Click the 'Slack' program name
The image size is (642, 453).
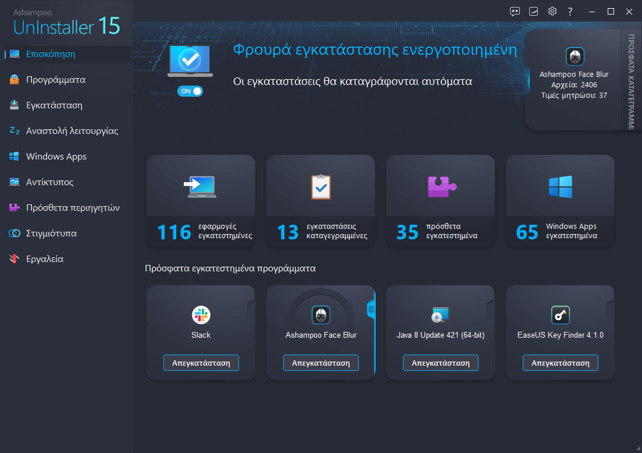click(x=201, y=335)
